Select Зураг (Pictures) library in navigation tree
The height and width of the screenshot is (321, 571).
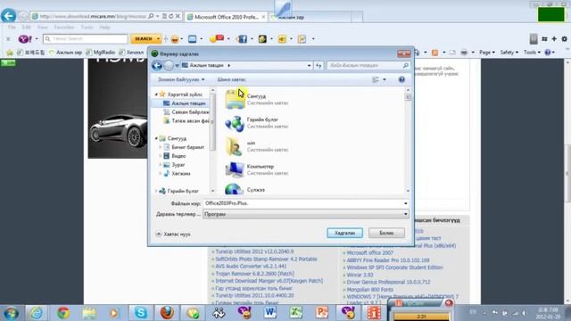tap(175, 165)
